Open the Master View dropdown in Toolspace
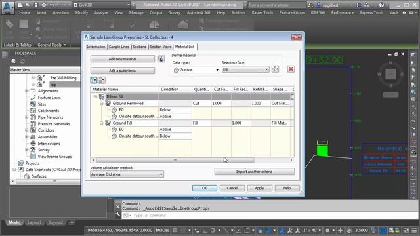The width and height of the screenshot is (420, 236). pyautogui.click(x=45, y=70)
